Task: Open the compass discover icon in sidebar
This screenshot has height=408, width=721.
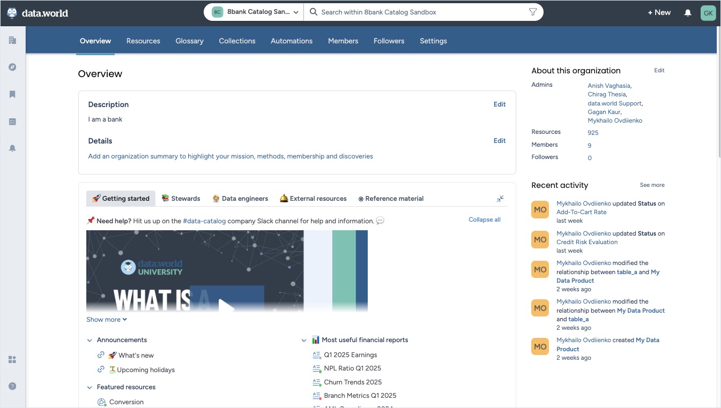Action: [12, 67]
